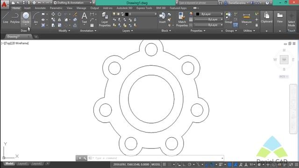Open the [2D Wireframe] visual style control
This screenshot has width=299, height=168.
20,43
